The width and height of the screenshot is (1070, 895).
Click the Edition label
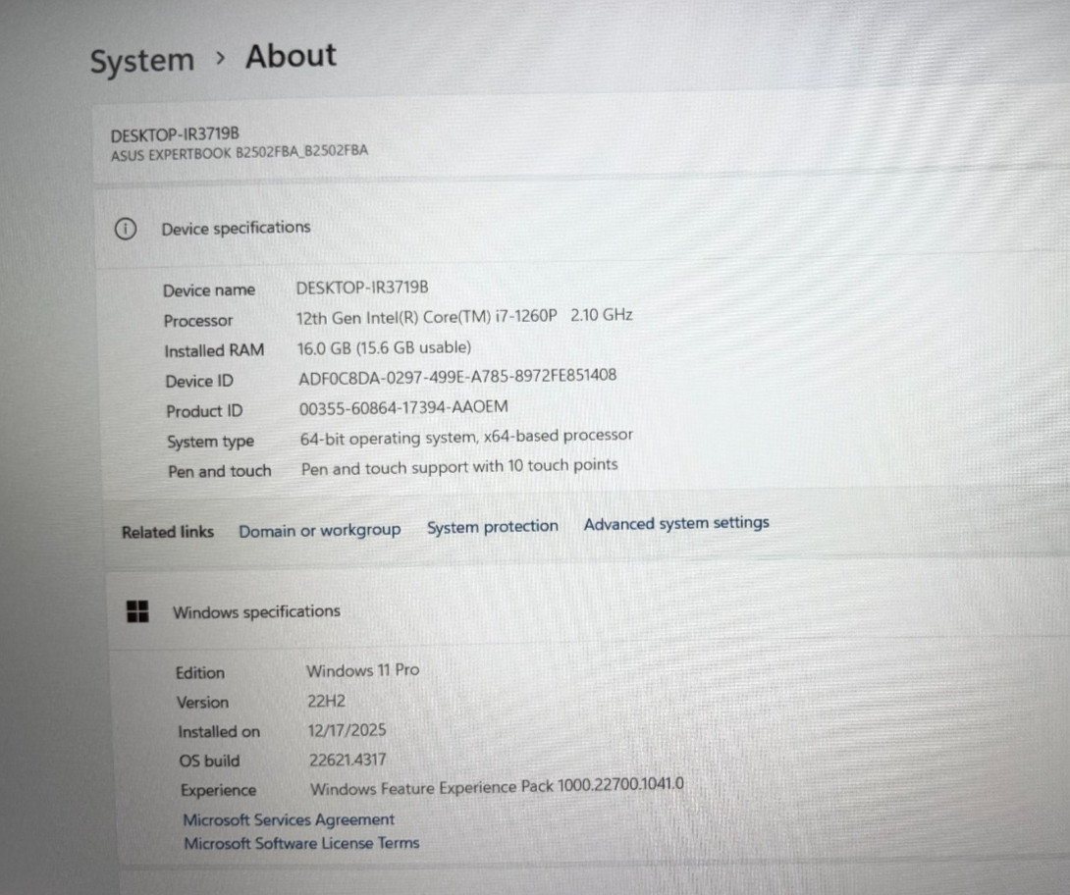(x=200, y=672)
